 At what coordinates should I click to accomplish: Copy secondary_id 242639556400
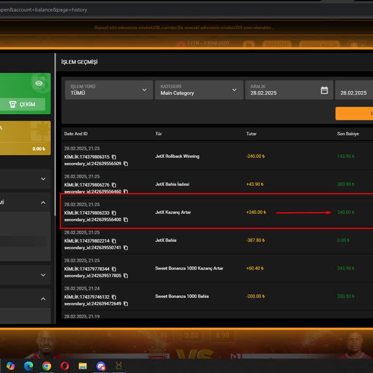click(126, 220)
